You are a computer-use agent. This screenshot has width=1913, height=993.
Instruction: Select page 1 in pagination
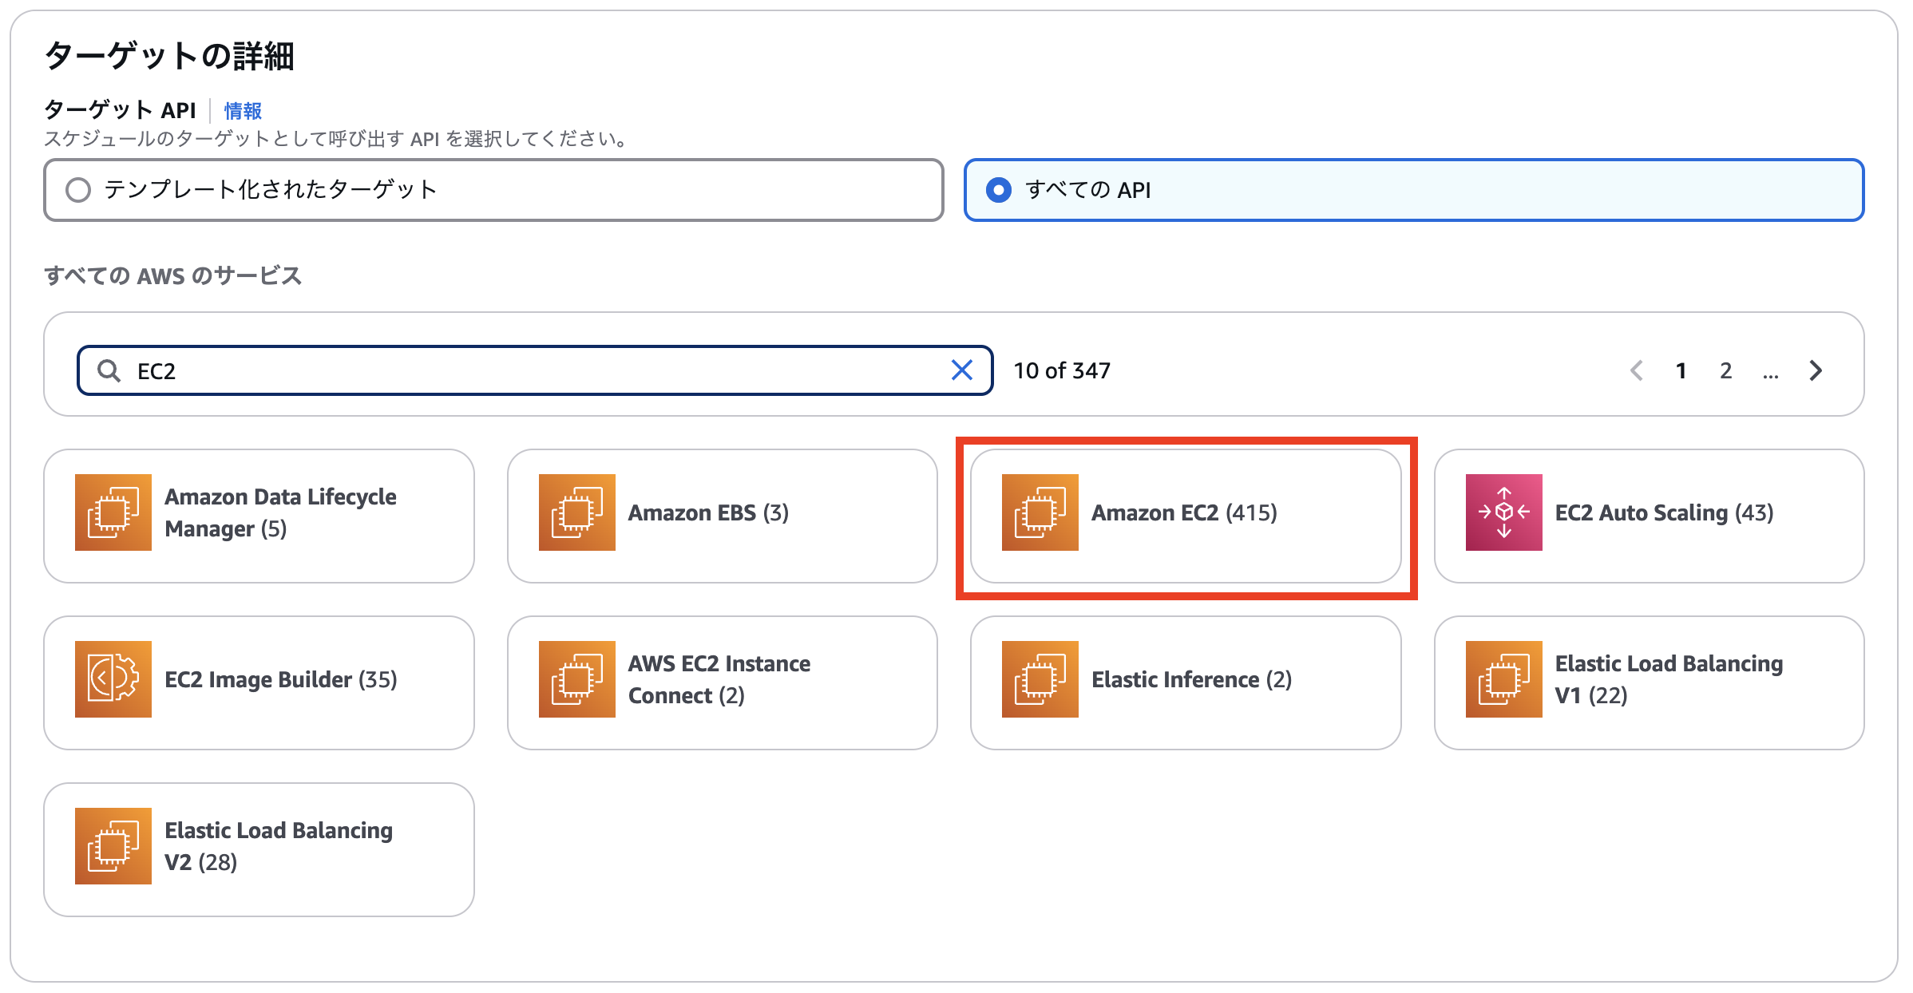pyautogui.click(x=1681, y=370)
